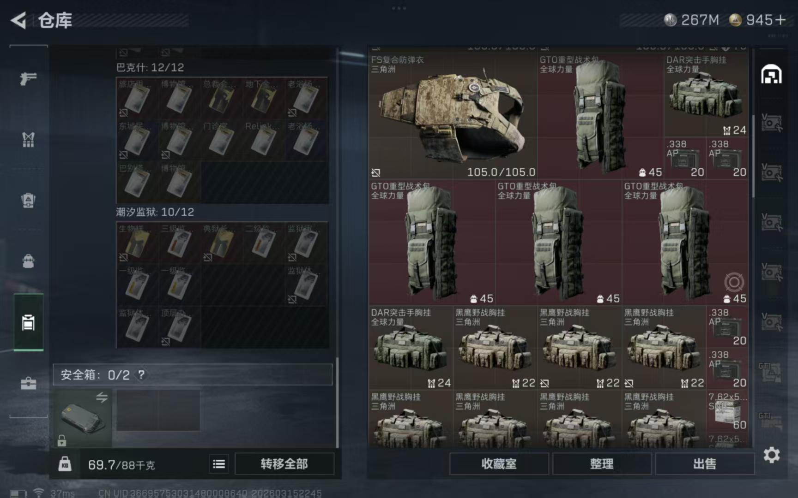Open the weapons pistol category in sidebar

pos(28,78)
